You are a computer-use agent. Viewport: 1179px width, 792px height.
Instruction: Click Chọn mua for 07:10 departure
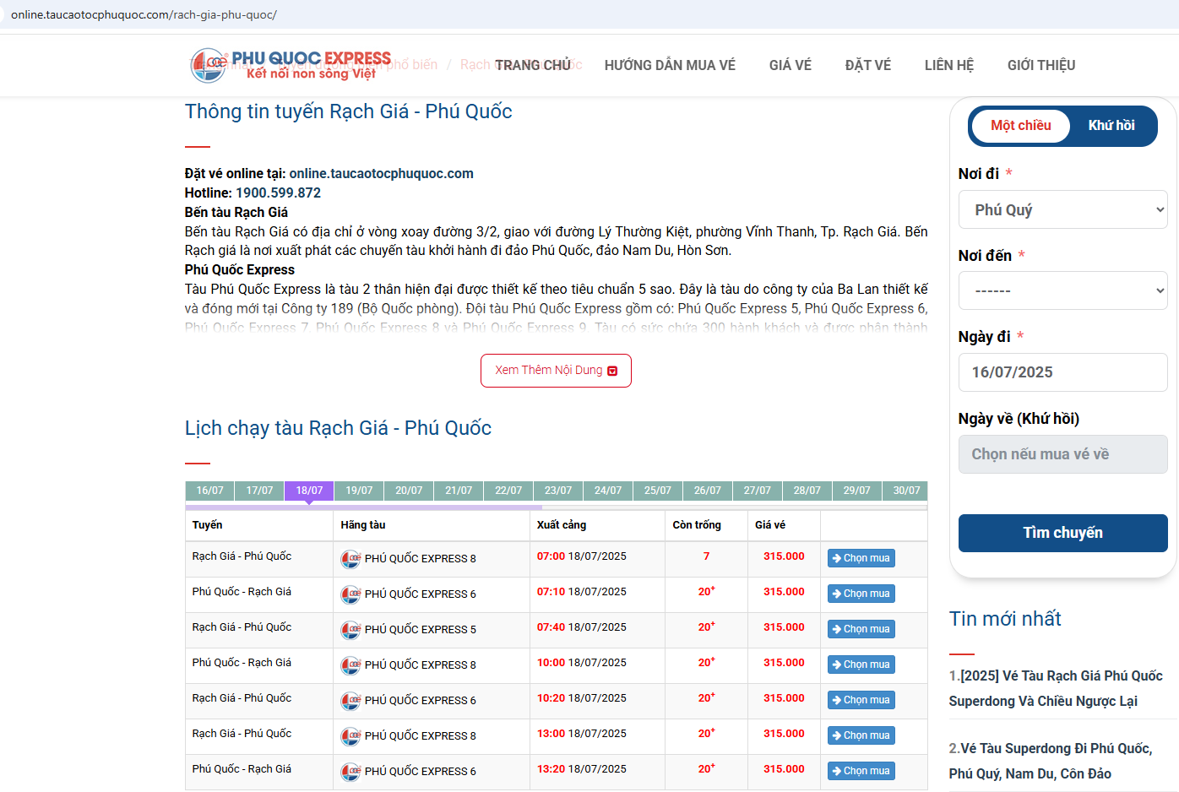click(861, 594)
